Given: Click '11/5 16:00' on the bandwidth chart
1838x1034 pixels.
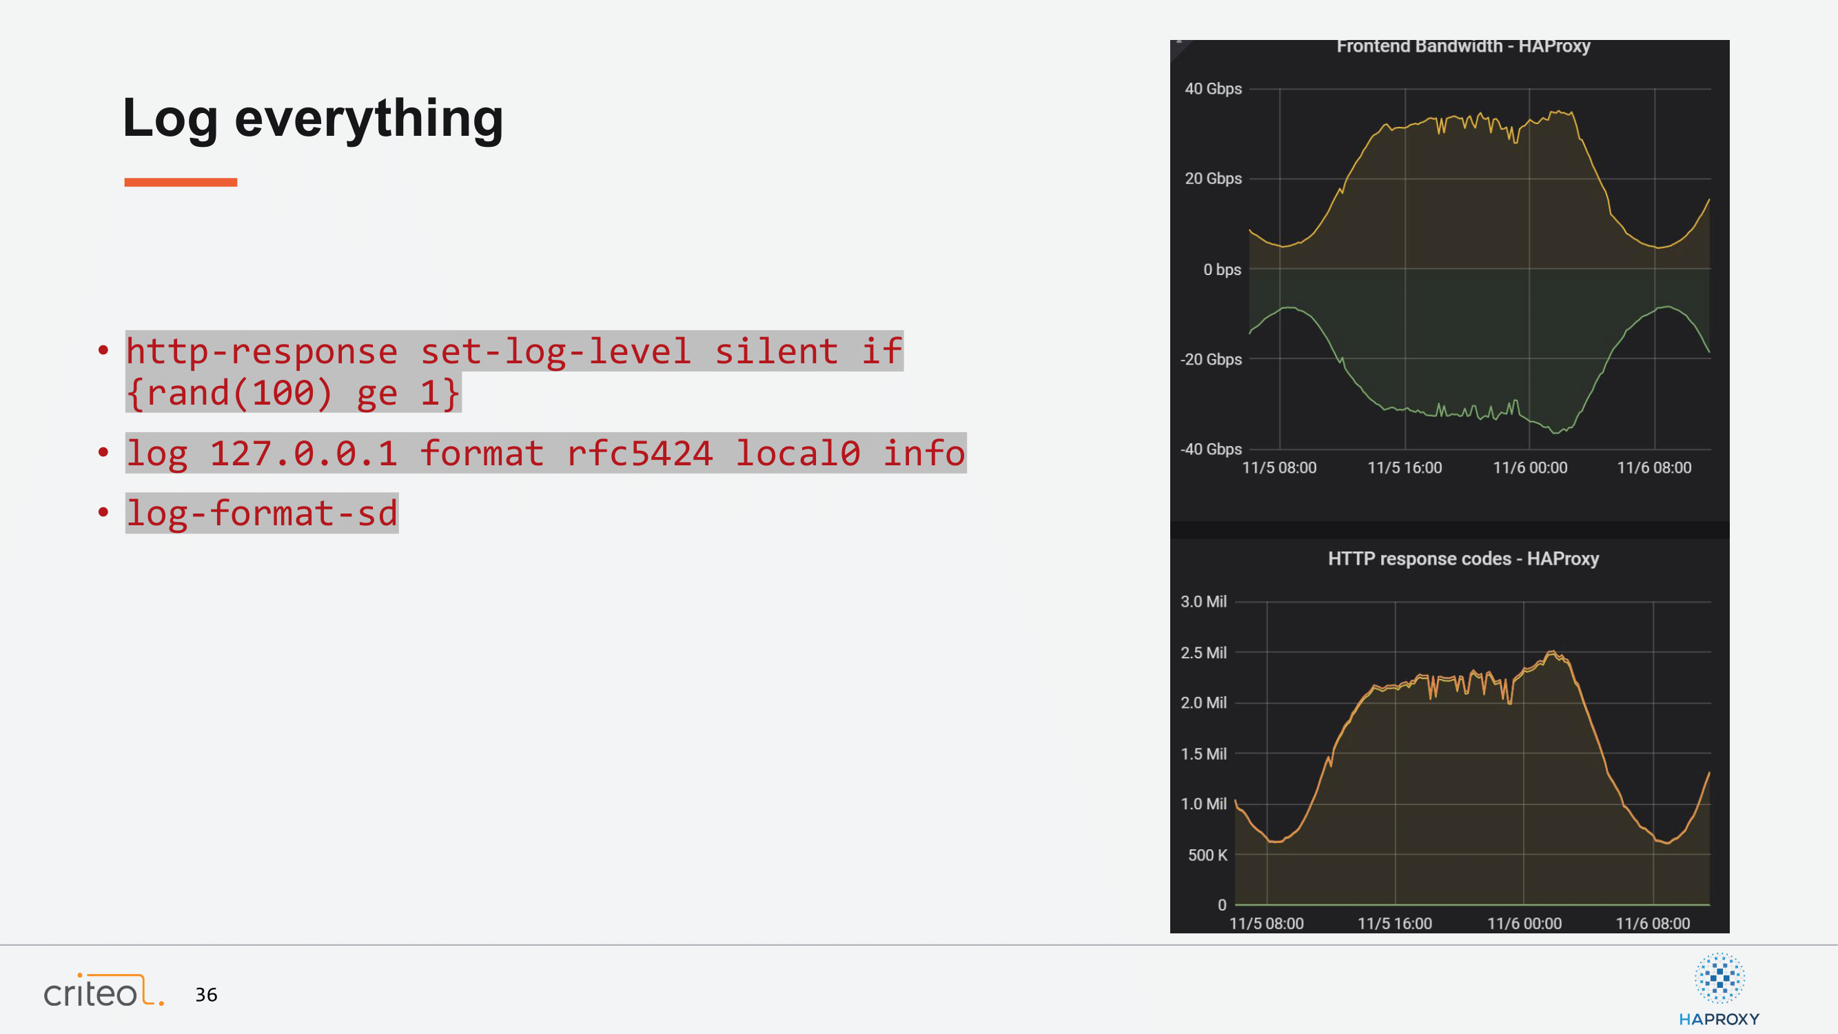Looking at the screenshot, I should [x=1405, y=468].
